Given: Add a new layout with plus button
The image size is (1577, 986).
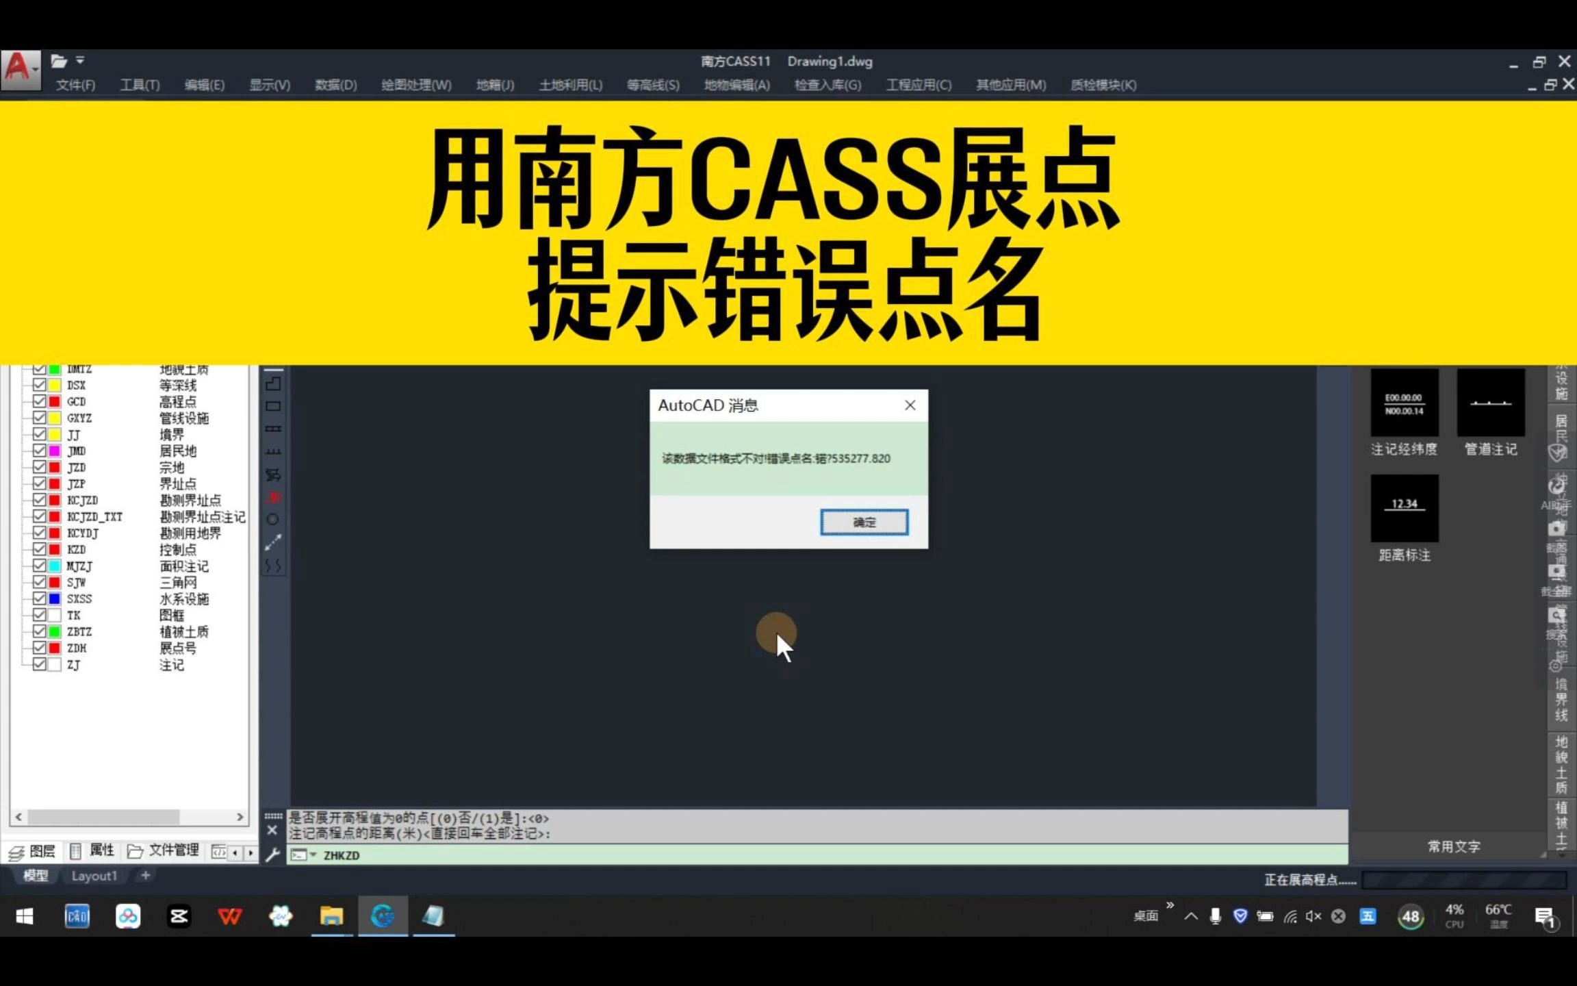Looking at the screenshot, I should point(145,875).
